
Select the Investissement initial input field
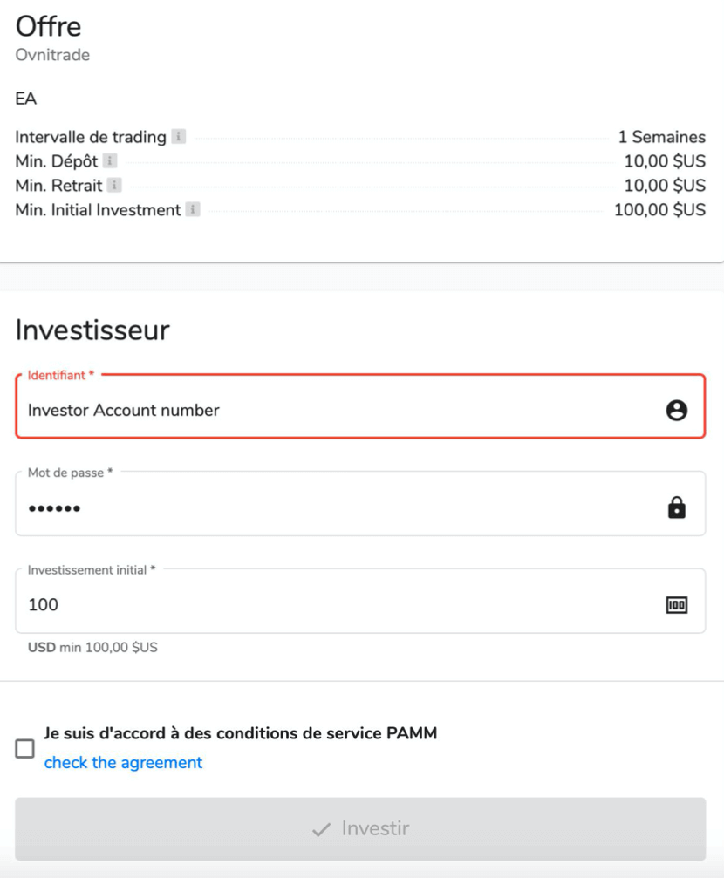331,605
